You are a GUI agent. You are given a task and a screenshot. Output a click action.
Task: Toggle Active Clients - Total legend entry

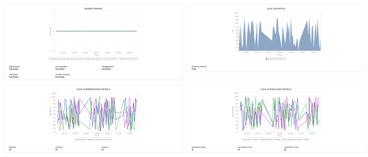pyautogui.click(x=299, y=139)
